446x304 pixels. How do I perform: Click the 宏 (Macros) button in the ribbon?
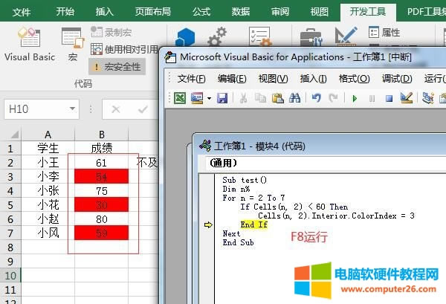point(72,43)
